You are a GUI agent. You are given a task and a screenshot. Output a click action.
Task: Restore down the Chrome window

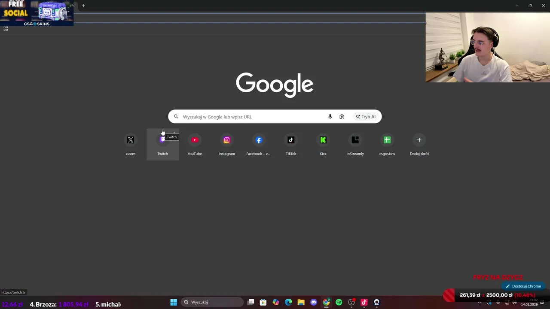(x=530, y=6)
